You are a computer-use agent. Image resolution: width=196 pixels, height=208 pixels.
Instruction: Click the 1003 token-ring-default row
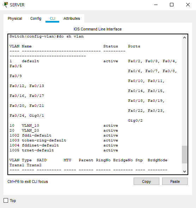(64, 140)
